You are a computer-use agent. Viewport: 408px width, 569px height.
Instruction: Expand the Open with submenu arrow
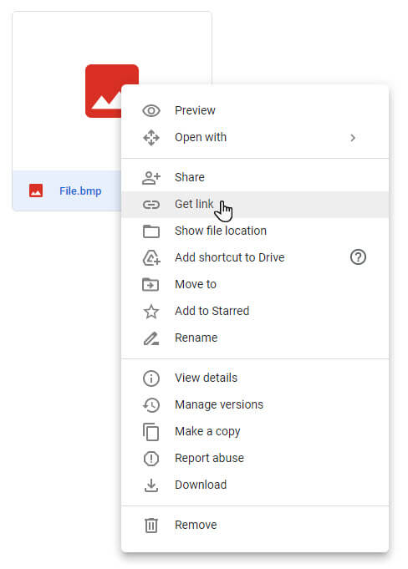pos(353,138)
